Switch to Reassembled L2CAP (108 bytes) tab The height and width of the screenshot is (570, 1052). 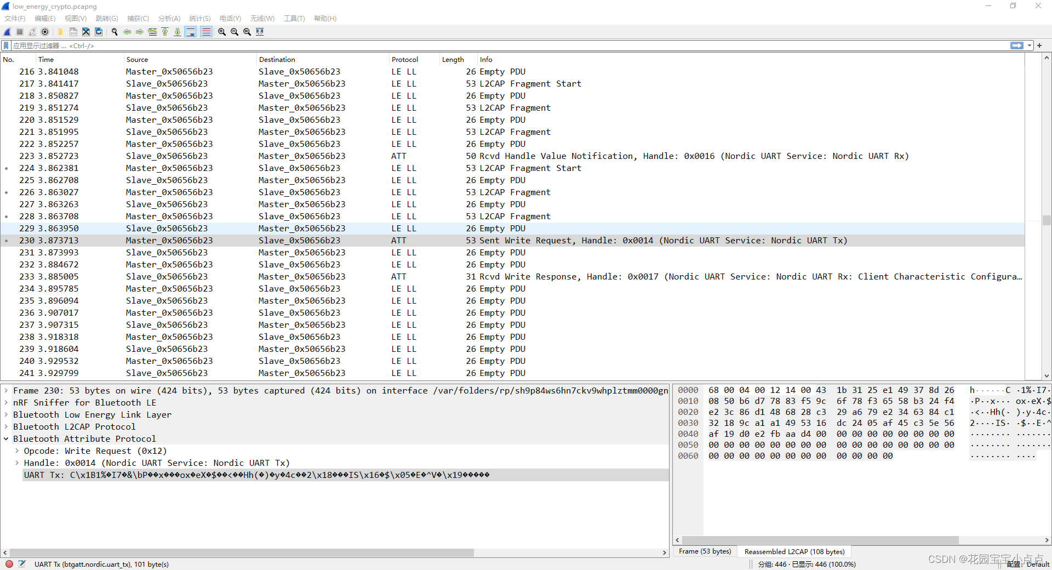pos(794,552)
